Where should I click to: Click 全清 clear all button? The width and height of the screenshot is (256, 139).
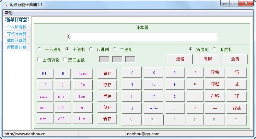235,59
